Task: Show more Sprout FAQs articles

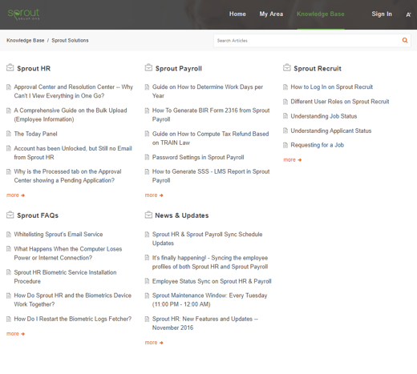Action: (x=15, y=334)
